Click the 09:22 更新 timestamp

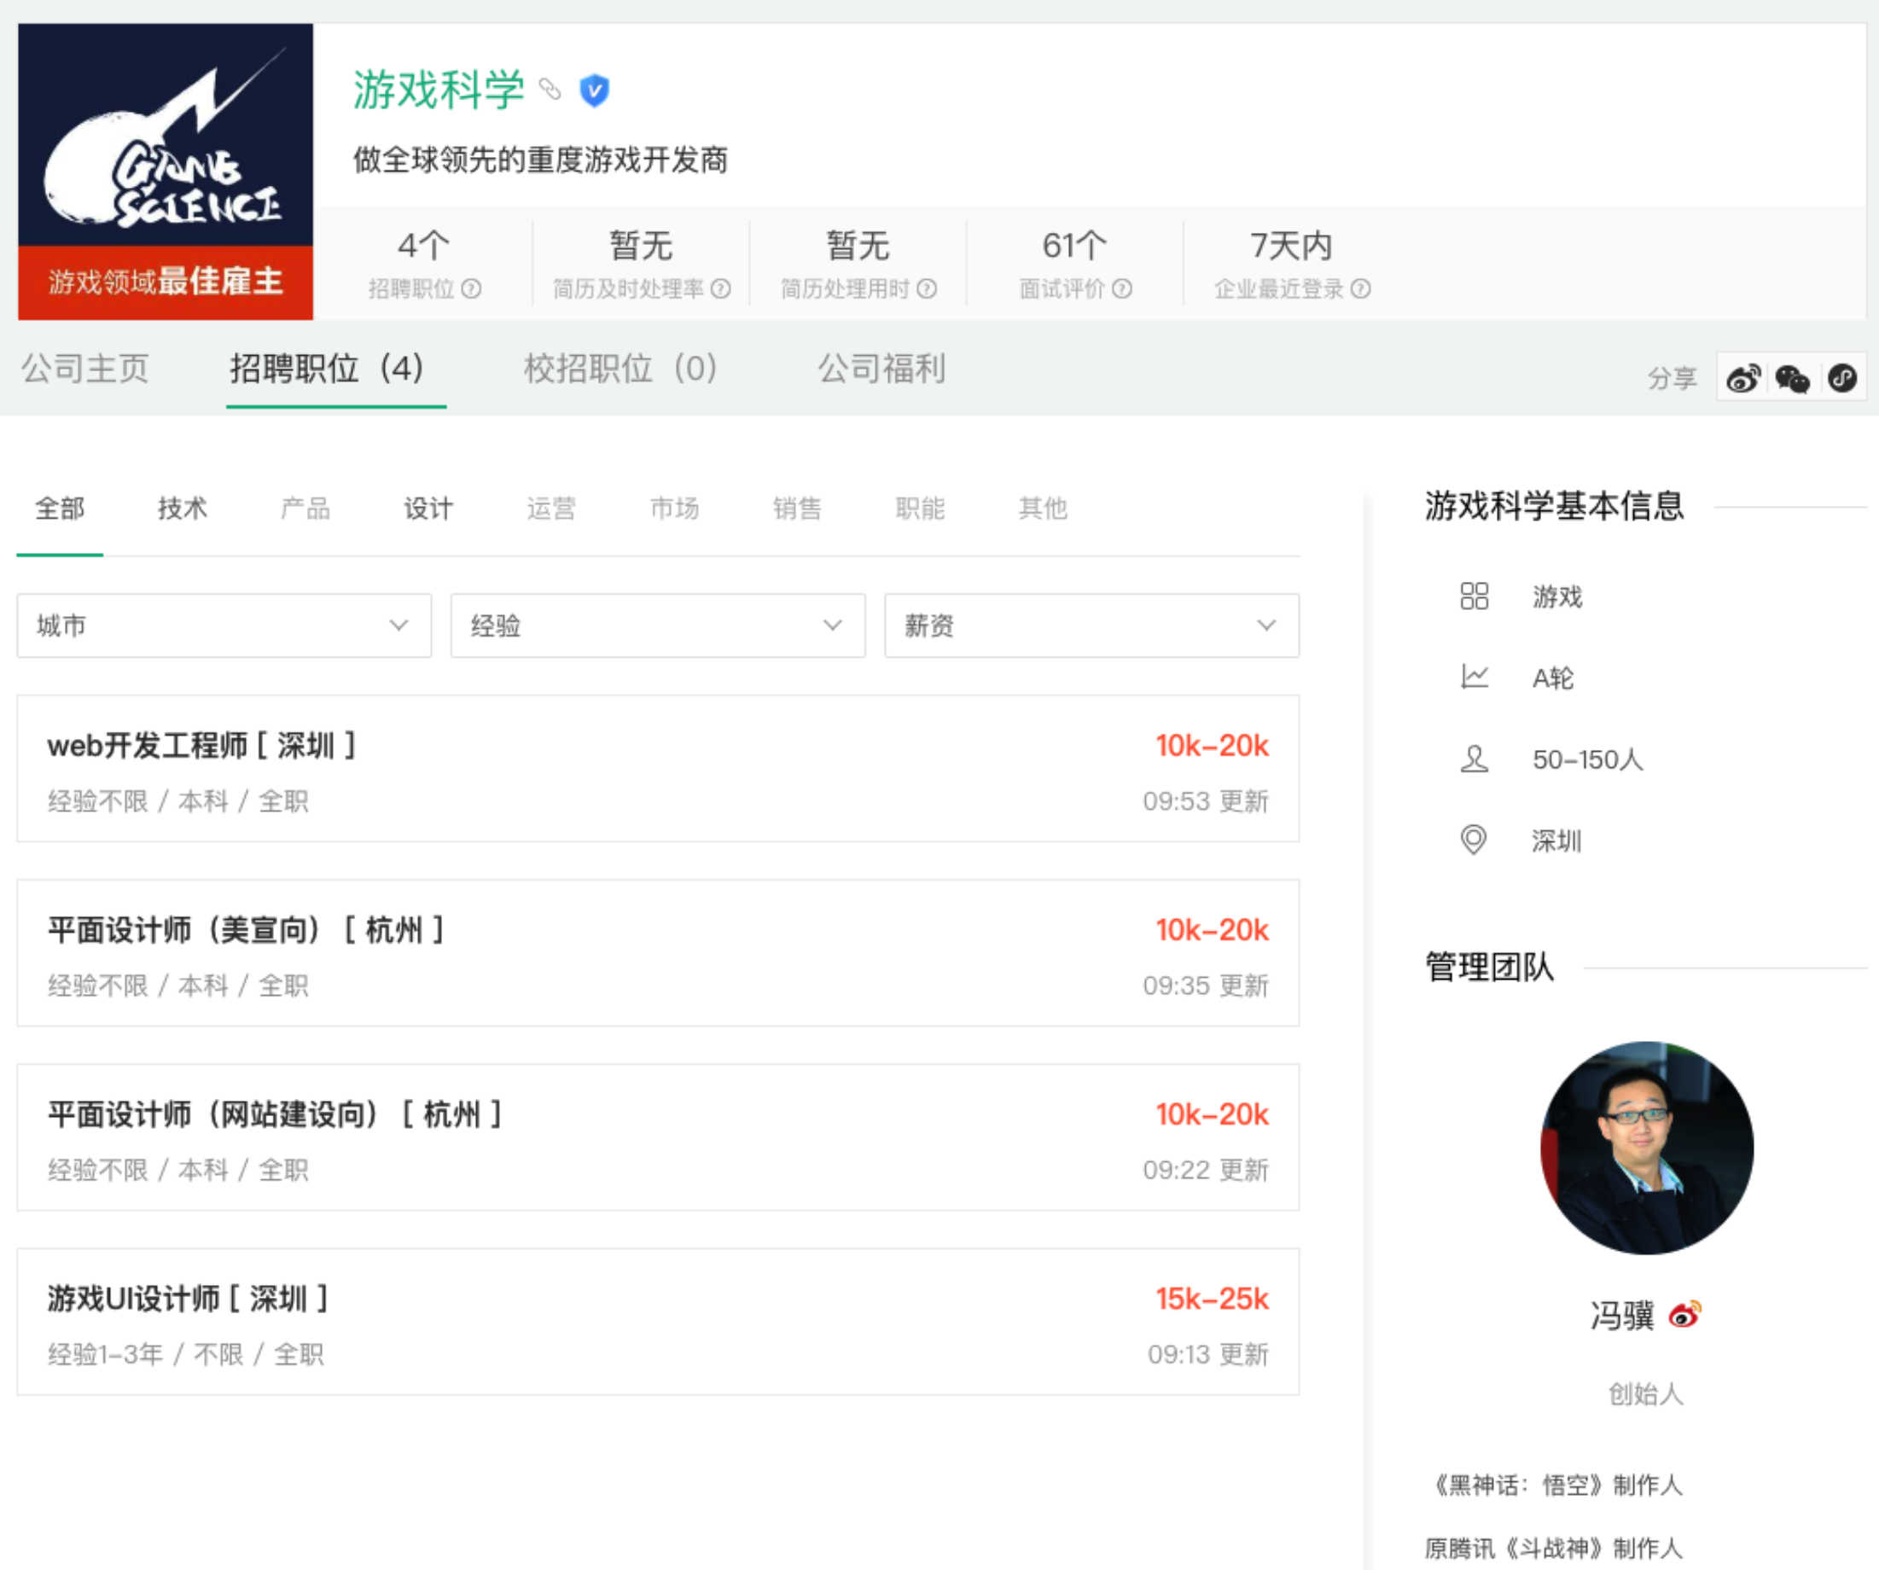coord(1205,1169)
